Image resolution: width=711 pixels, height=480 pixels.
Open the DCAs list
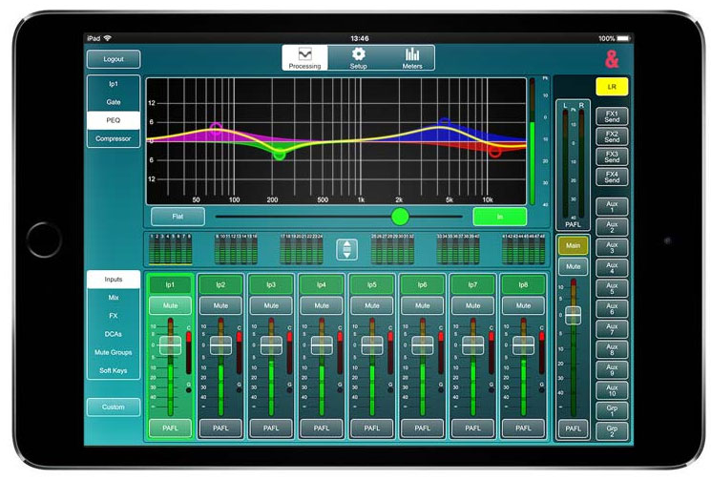click(114, 334)
